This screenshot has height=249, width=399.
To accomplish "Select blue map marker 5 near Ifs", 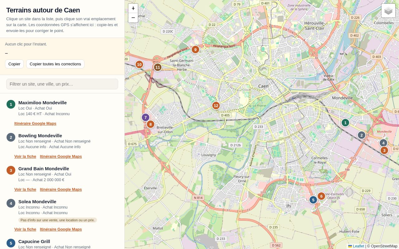I will [313, 200].
